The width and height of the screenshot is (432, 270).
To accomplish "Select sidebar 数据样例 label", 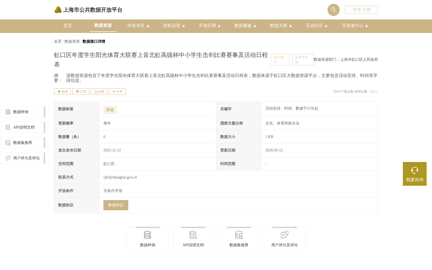I will pyautogui.click(x=21, y=112).
